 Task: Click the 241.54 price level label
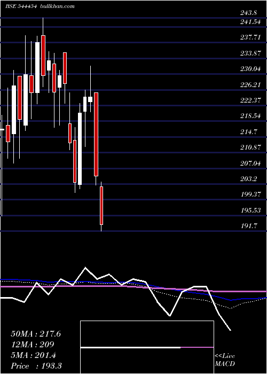(250, 22)
